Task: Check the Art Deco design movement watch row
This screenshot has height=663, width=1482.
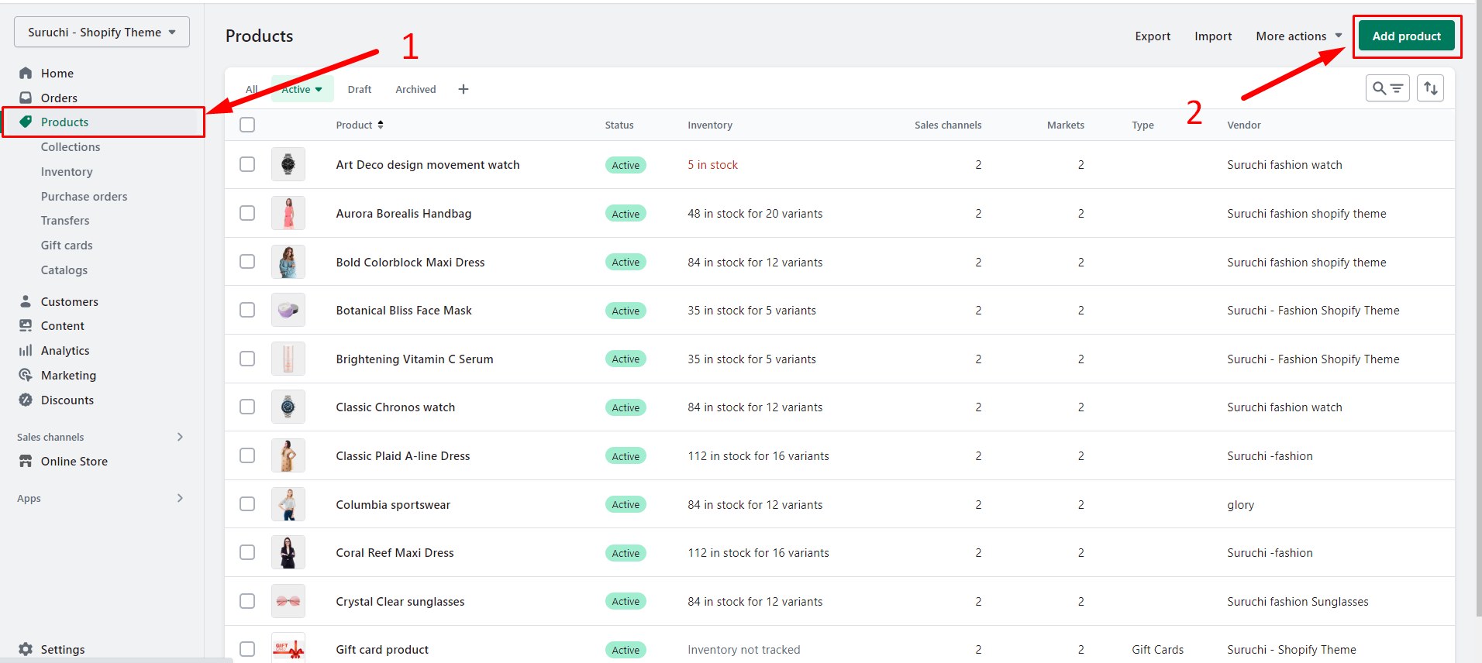Action: tap(247, 164)
